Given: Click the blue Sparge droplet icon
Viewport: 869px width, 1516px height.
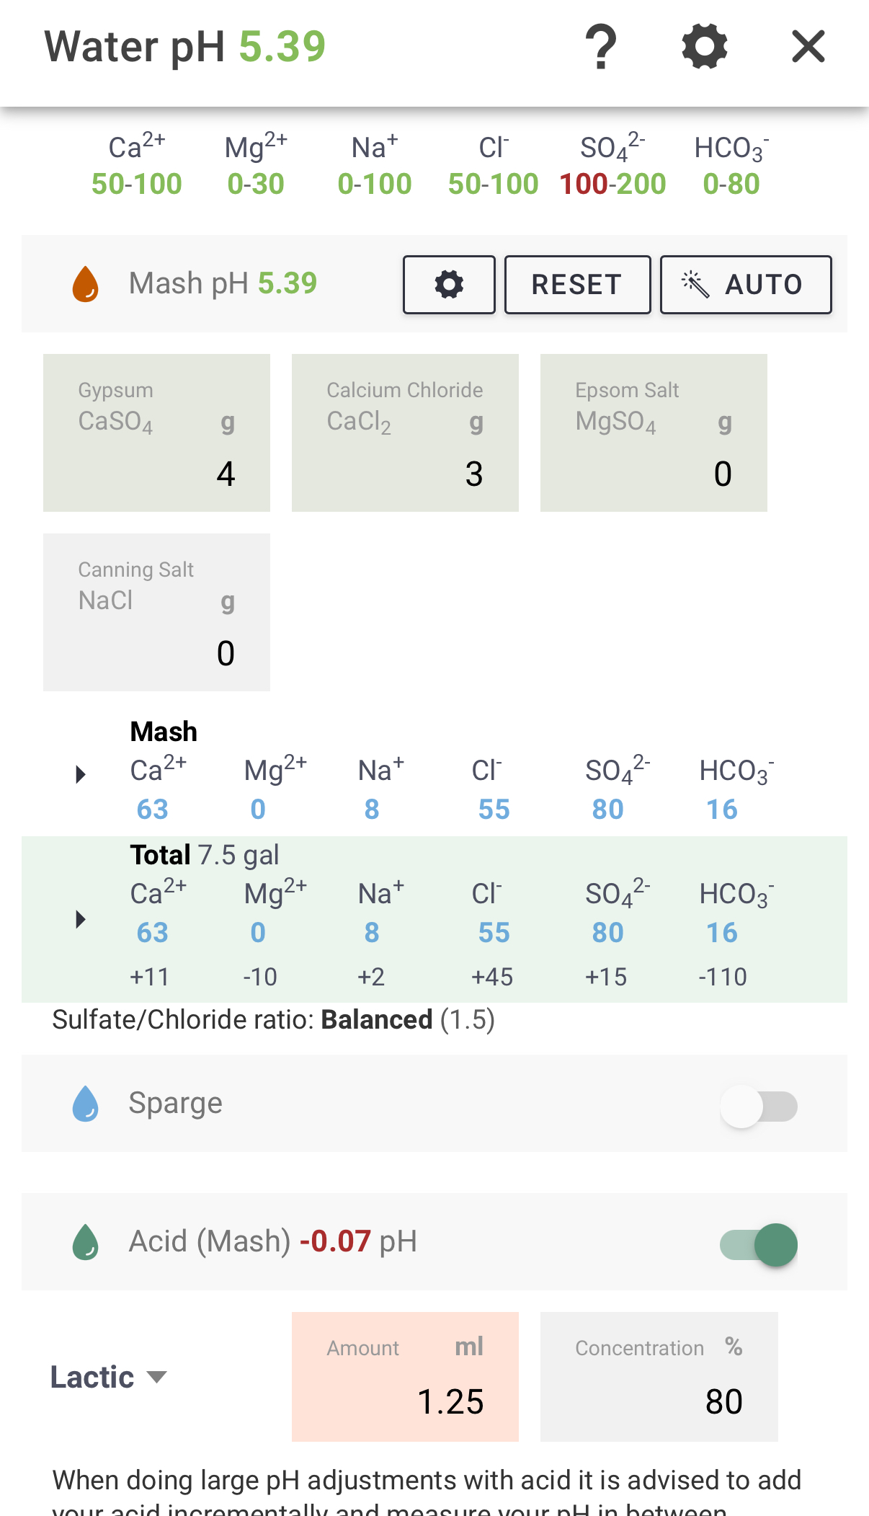Looking at the screenshot, I should (86, 1104).
